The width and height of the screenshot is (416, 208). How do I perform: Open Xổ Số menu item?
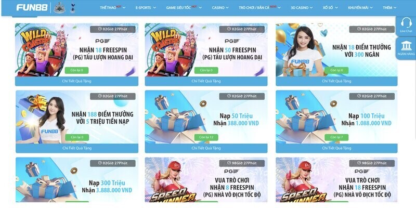[x=330, y=8]
